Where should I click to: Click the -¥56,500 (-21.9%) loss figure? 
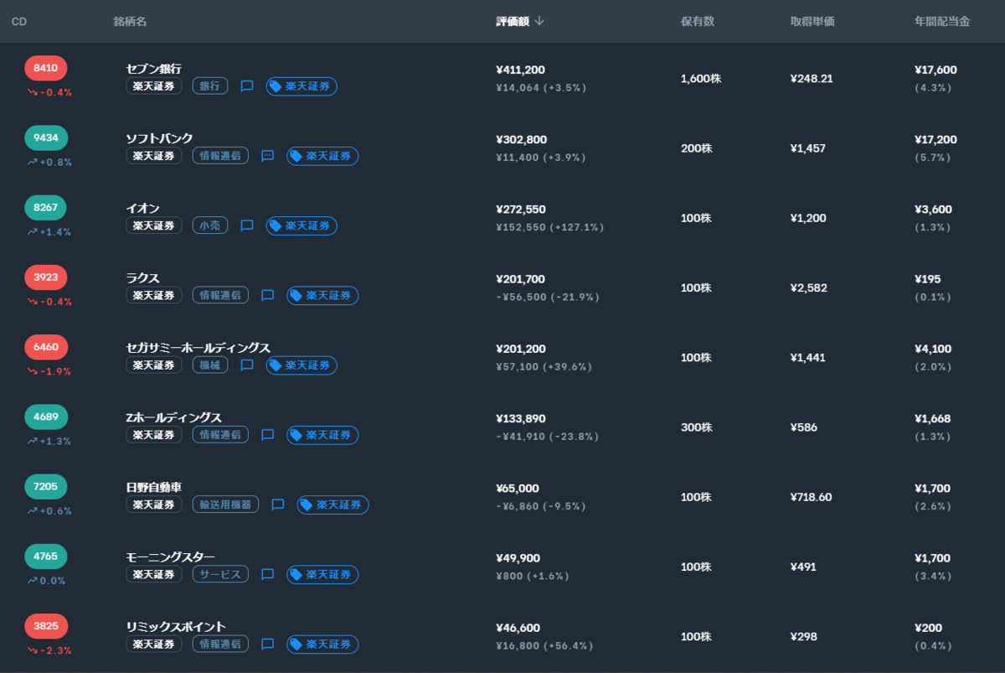(548, 297)
